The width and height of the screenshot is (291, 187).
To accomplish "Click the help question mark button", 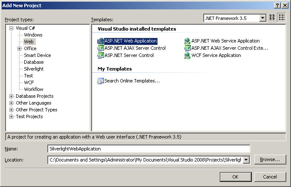I will (277, 6).
